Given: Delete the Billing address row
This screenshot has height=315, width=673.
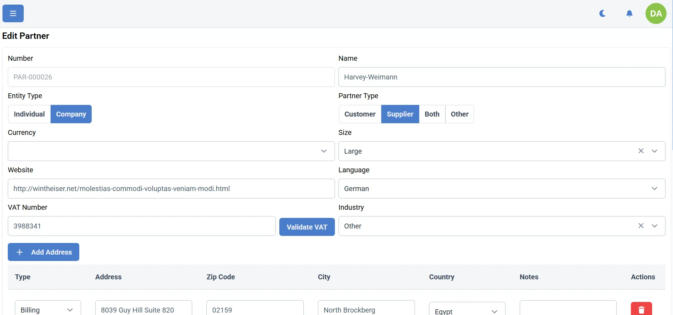Looking at the screenshot, I should point(641,309).
